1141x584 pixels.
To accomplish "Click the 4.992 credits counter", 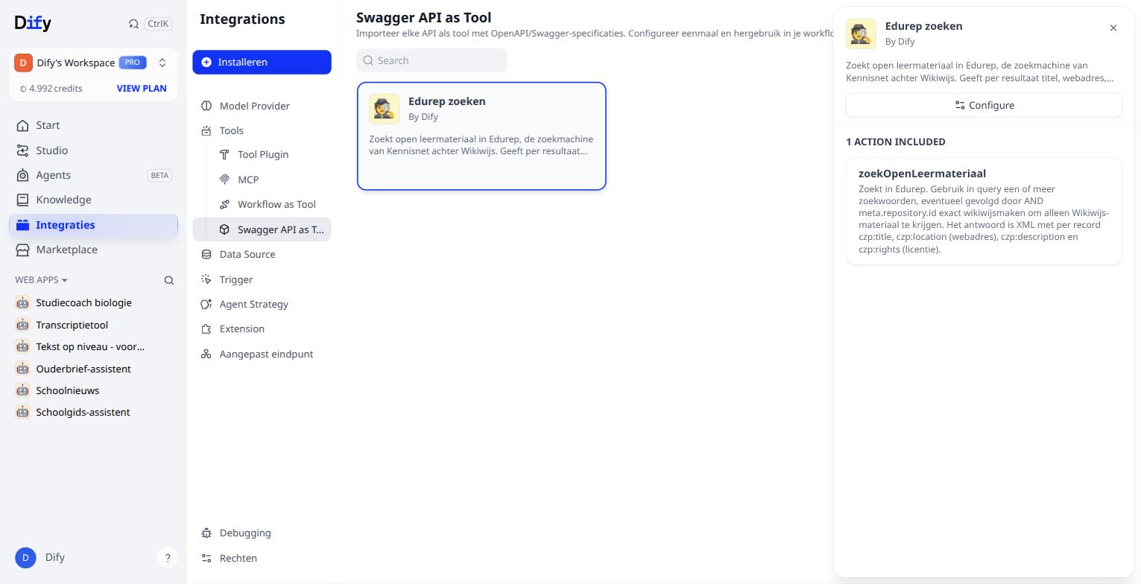I will (51, 88).
